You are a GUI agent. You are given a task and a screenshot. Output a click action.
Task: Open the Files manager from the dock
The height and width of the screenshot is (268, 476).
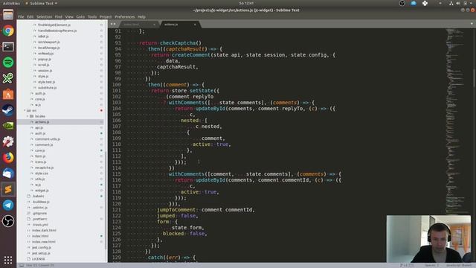(8, 15)
